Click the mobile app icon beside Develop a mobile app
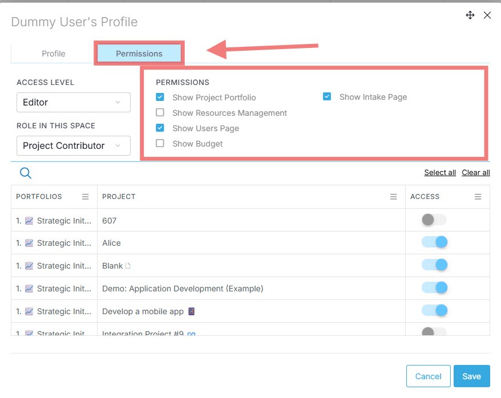The height and width of the screenshot is (398, 501). coord(192,311)
